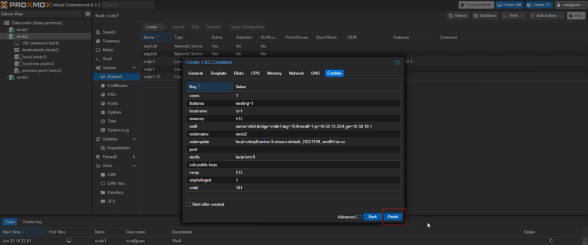588x245 pixels.
Task: Open the Documentation link button
Action: tap(476, 5)
